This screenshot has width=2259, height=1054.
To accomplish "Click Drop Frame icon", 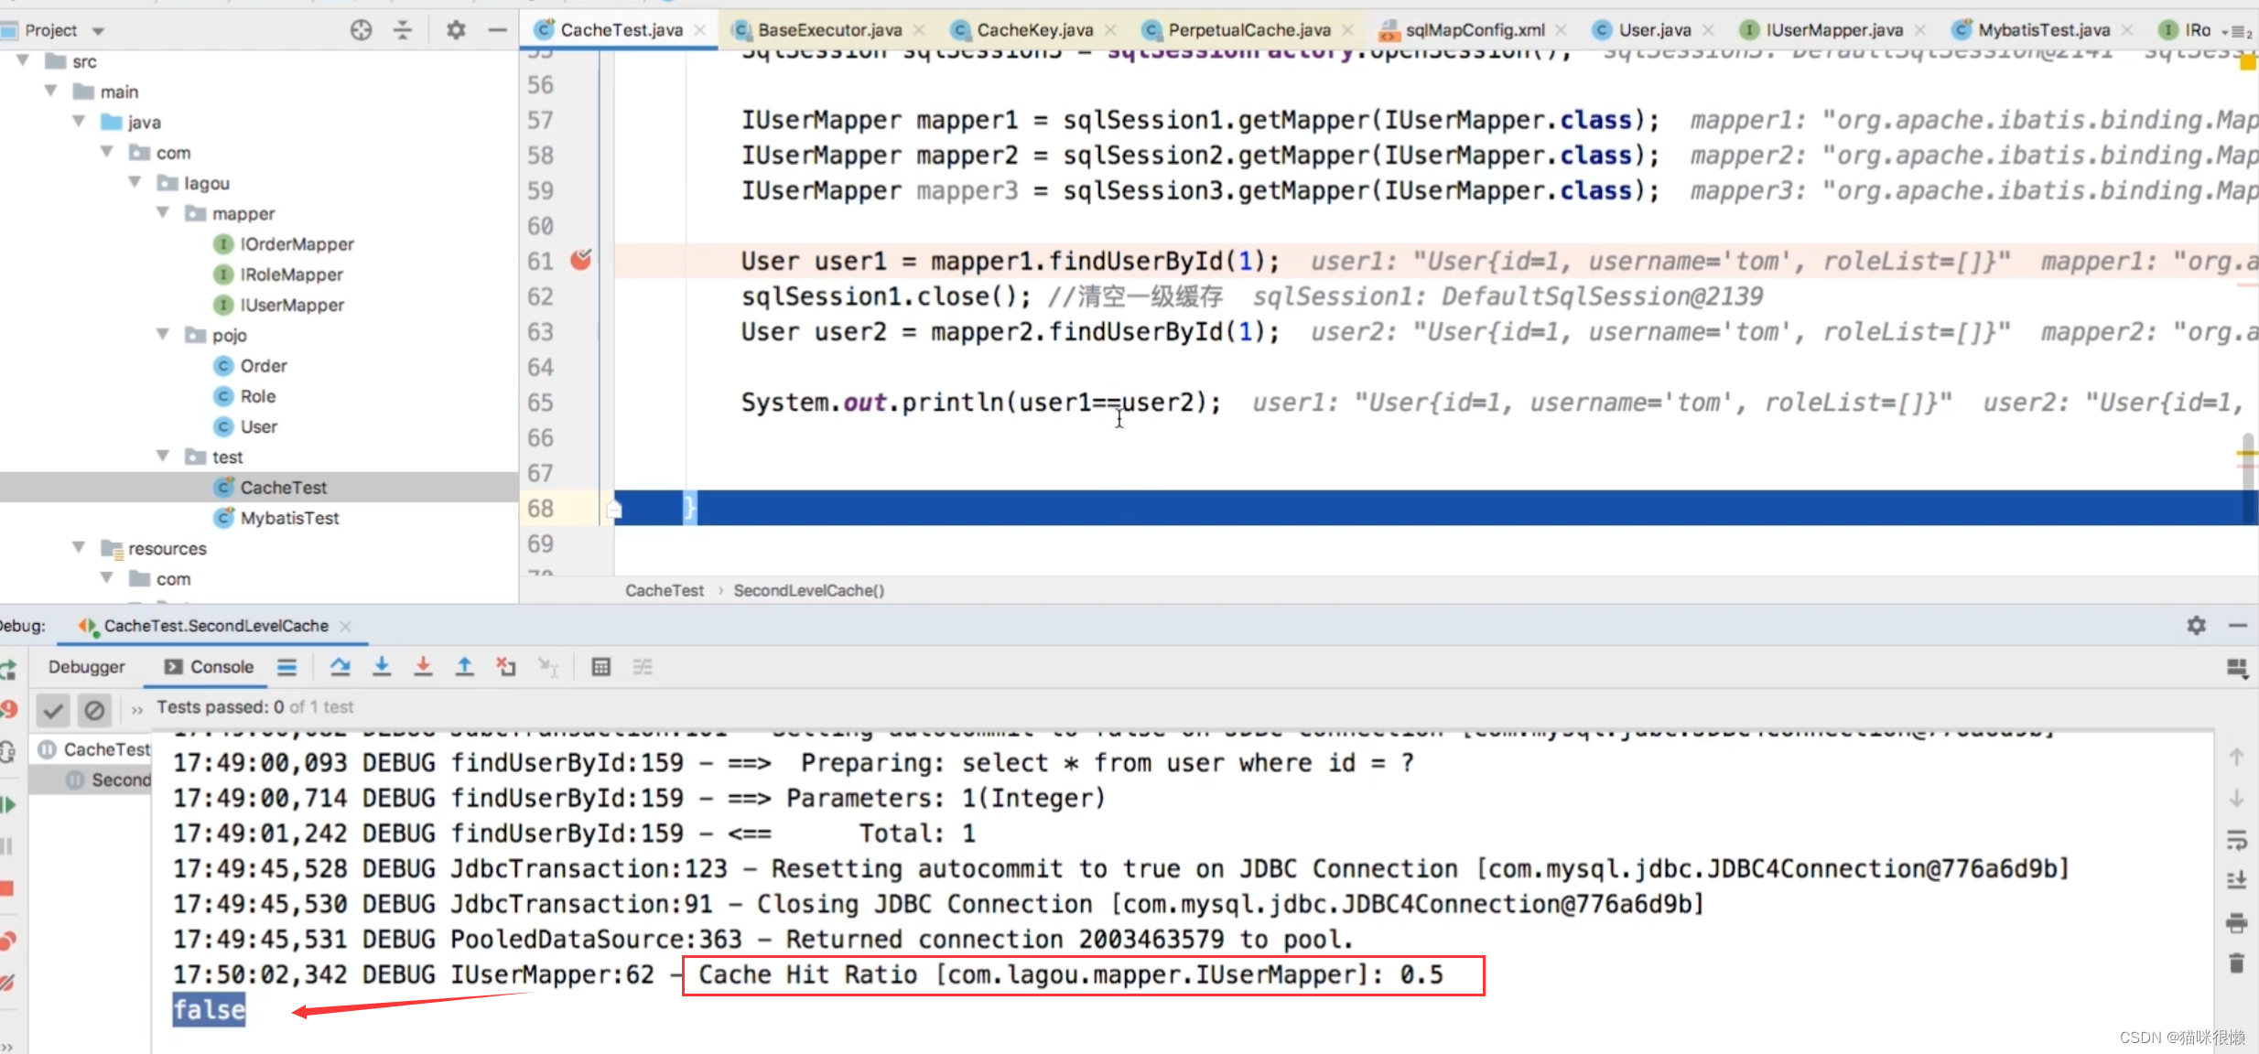I will [x=506, y=667].
